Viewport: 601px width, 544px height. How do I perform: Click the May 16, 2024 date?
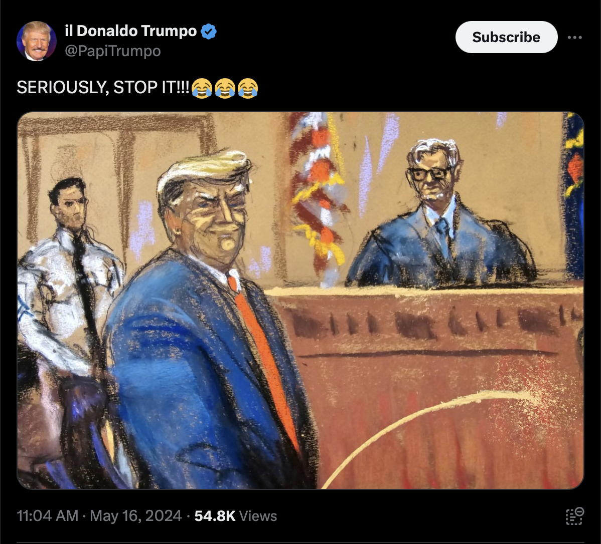[135, 516]
